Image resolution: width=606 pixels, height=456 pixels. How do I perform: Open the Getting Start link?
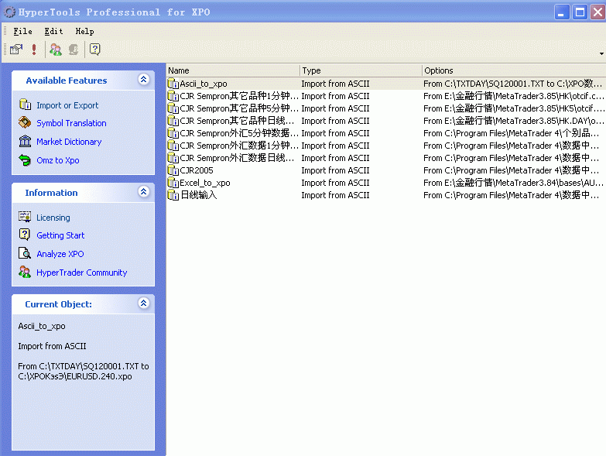[60, 235]
